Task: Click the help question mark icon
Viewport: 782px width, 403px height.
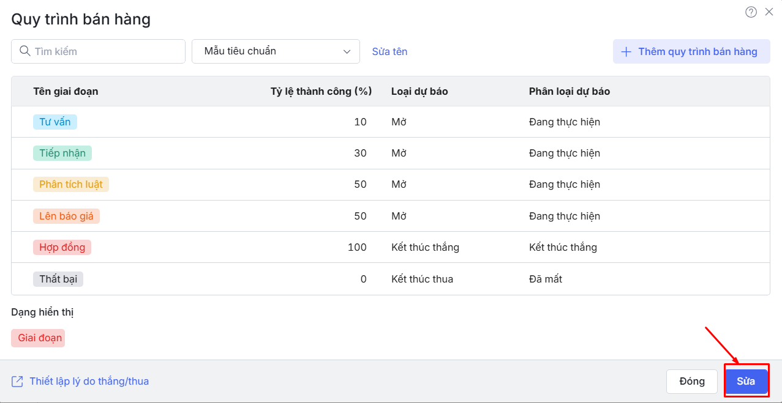Action: (751, 12)
